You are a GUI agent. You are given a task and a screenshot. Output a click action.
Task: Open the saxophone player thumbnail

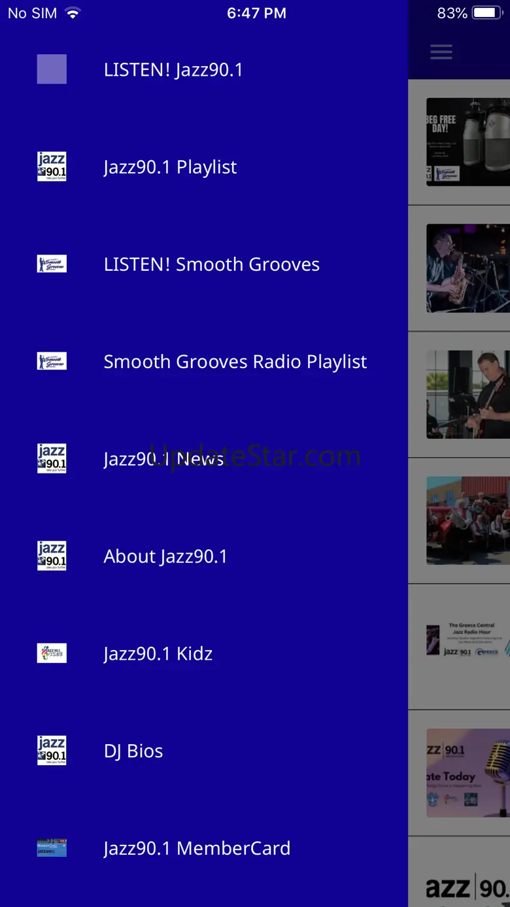468,268
